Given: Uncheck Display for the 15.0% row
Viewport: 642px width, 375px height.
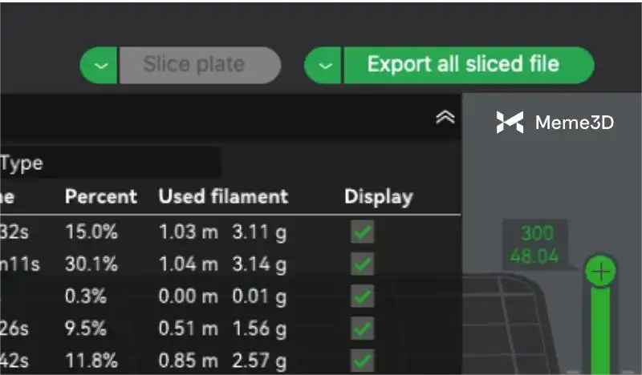Looking at the screenshot, I should [363, 233].
